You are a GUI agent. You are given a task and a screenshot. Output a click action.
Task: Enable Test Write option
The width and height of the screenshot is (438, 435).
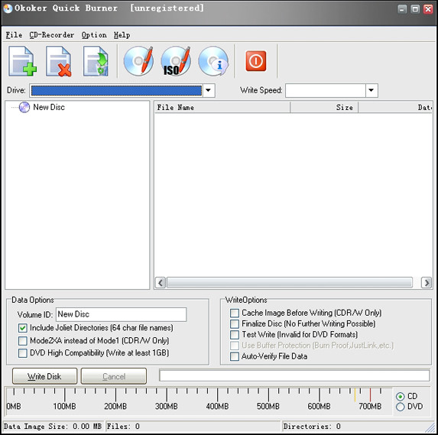click(x=235, y=335)
